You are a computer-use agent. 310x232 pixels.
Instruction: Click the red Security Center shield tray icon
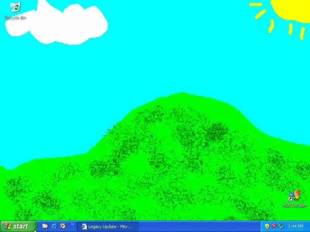coord(274,226)
